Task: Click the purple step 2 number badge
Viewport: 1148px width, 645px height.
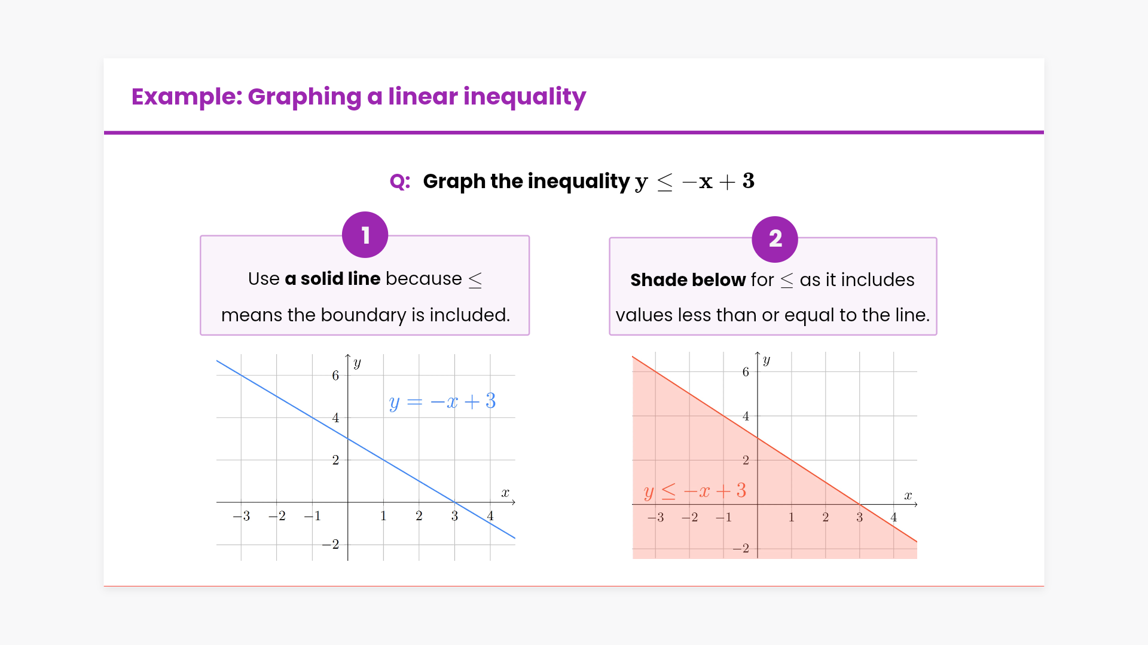Action: tap(775, 239)
